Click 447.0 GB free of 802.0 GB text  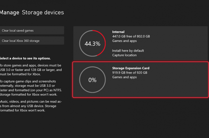coord(131,36)
